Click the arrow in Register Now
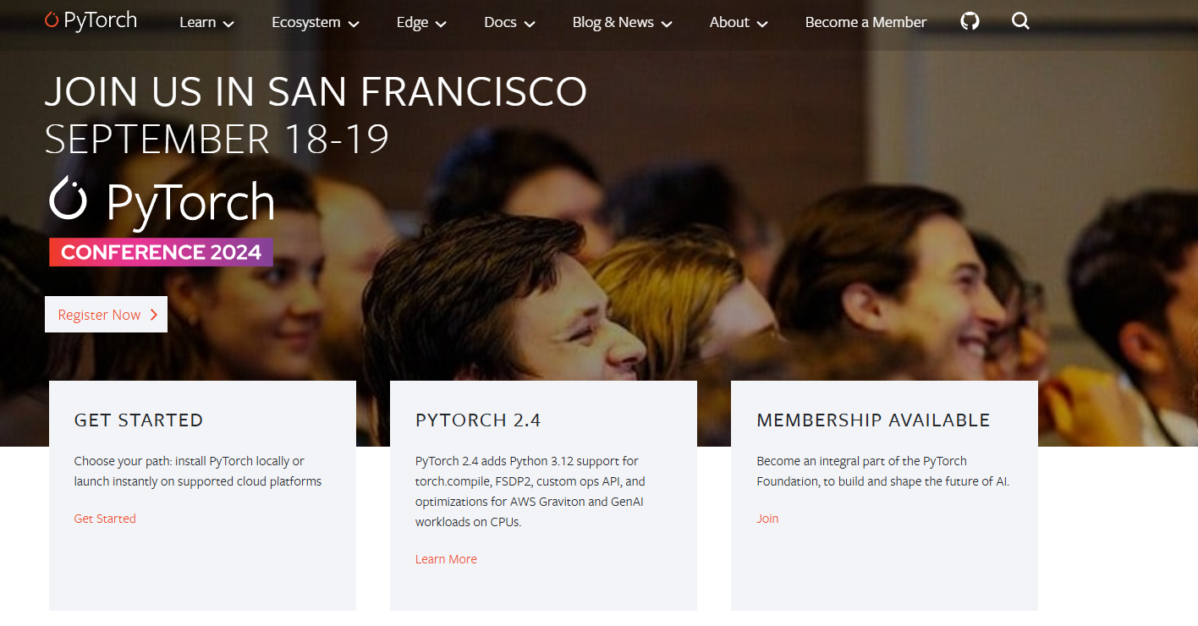 [153, 315]
